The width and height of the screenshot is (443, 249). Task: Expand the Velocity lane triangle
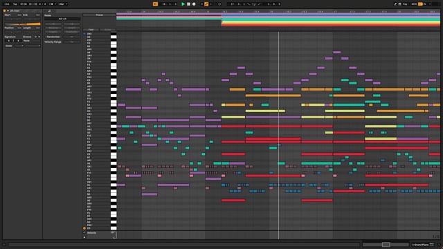tap(84, 232)
